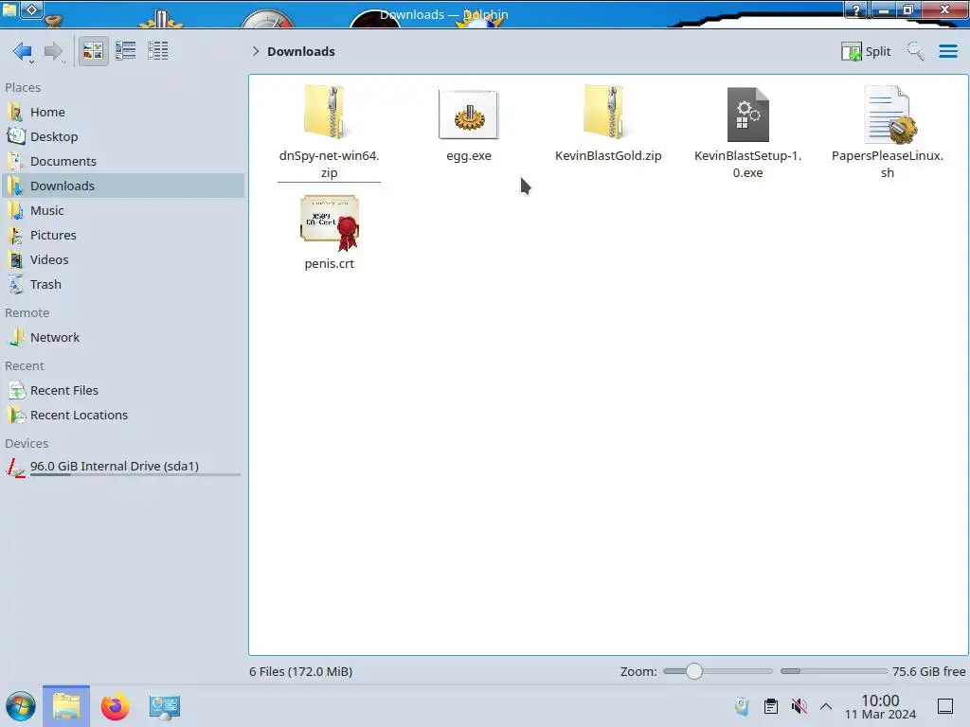Select the KevinBlastSetup-1.0.exe icon
Viewport: 970px width, 727px height.
(748, 115)
